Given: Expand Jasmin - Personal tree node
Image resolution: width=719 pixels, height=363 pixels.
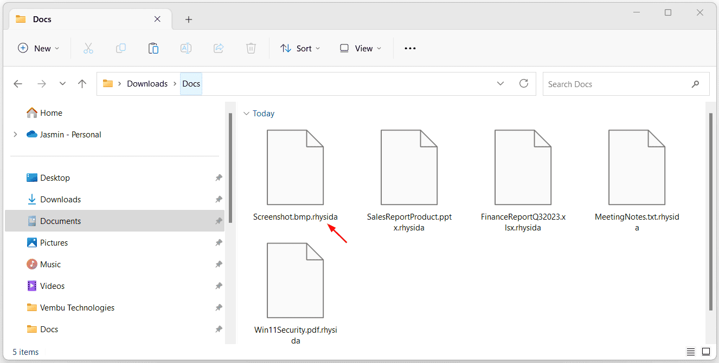Looking at the screenshot, I should [15, 134].
